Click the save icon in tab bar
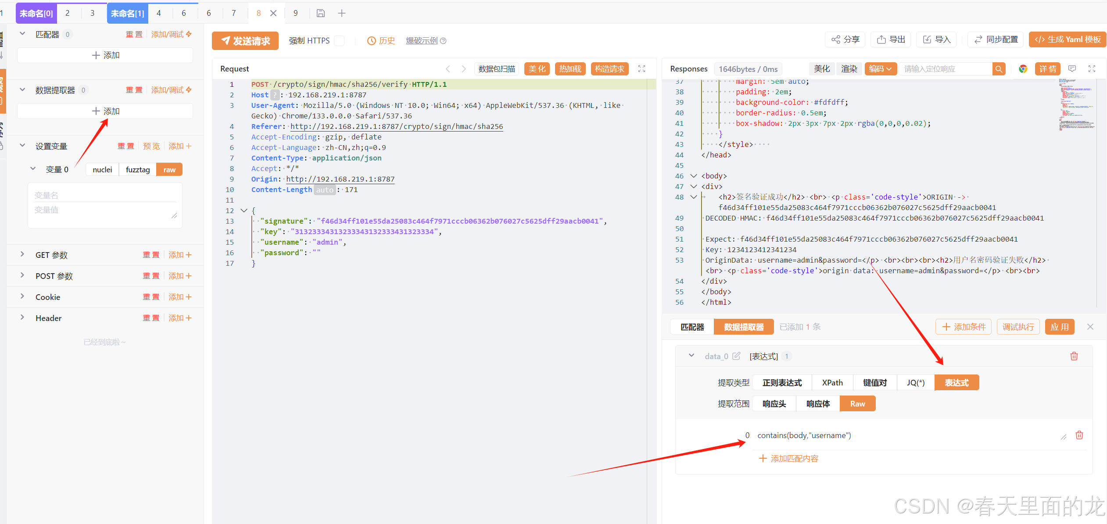Viewport: 1107px width, 524px height. [321, 13]
